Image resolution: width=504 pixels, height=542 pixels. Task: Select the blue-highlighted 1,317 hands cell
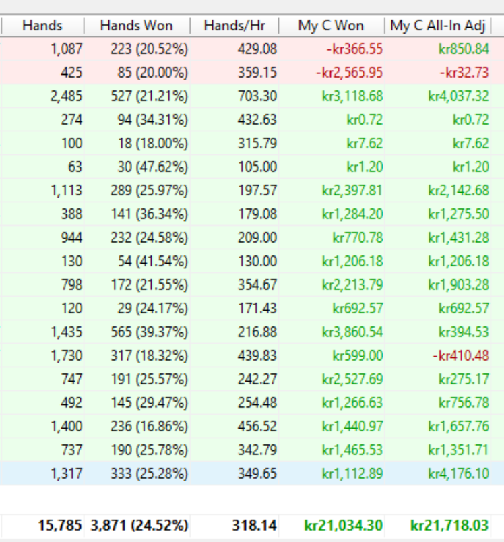66,473
